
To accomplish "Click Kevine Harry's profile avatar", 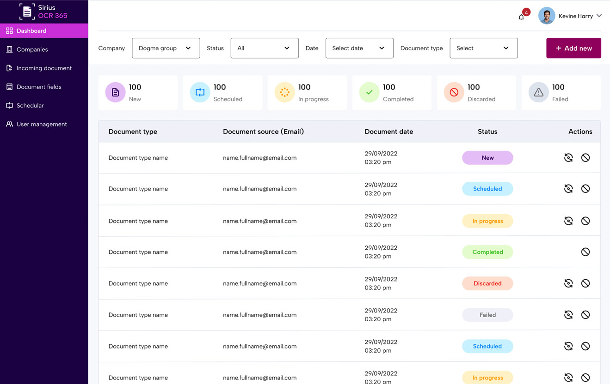I will pyautogui.click(x=547, y=16).
